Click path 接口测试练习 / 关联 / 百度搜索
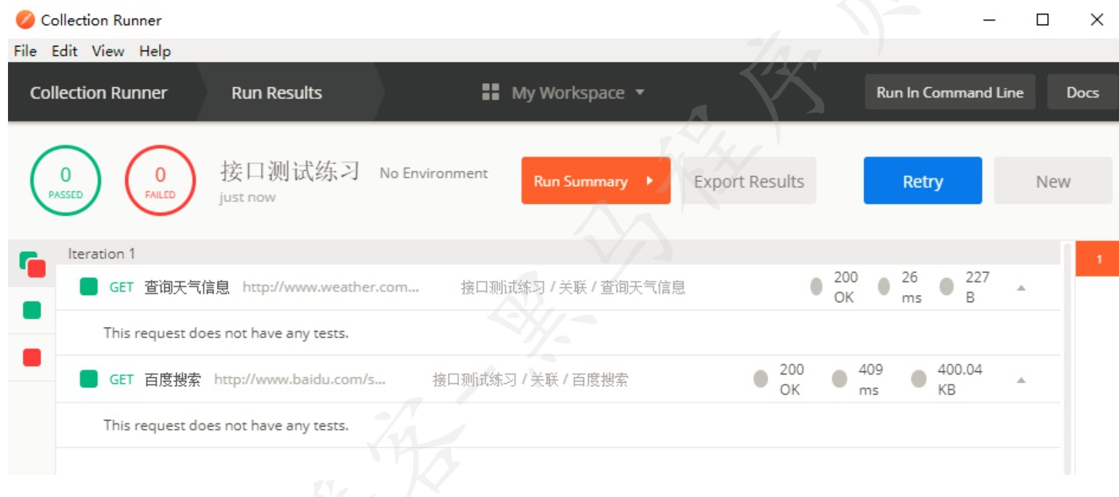The height and width of the screenshot is (497, 1119). coord(530,379)
